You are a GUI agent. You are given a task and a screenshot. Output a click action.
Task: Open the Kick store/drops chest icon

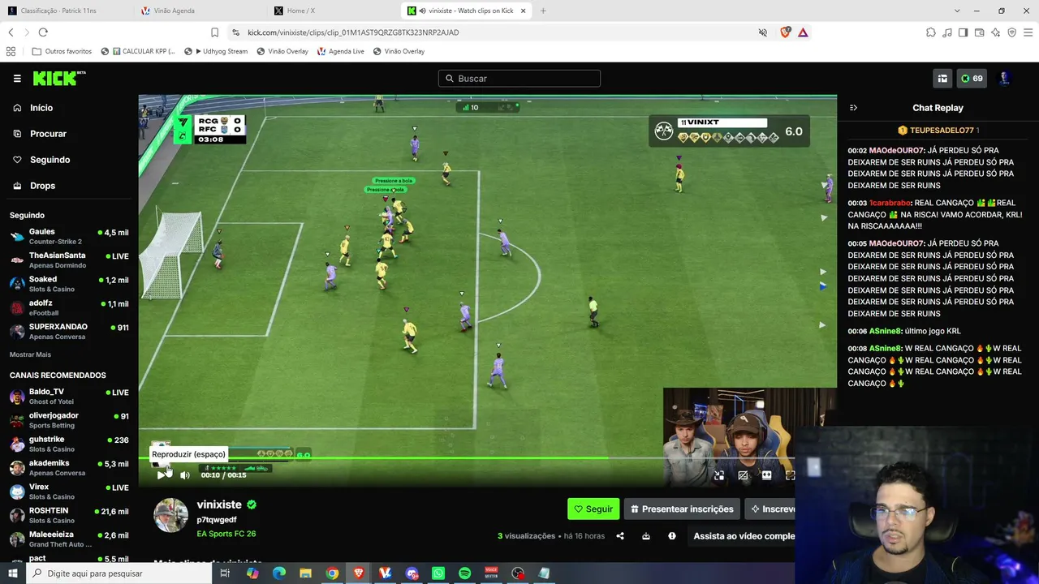point(942,79)
